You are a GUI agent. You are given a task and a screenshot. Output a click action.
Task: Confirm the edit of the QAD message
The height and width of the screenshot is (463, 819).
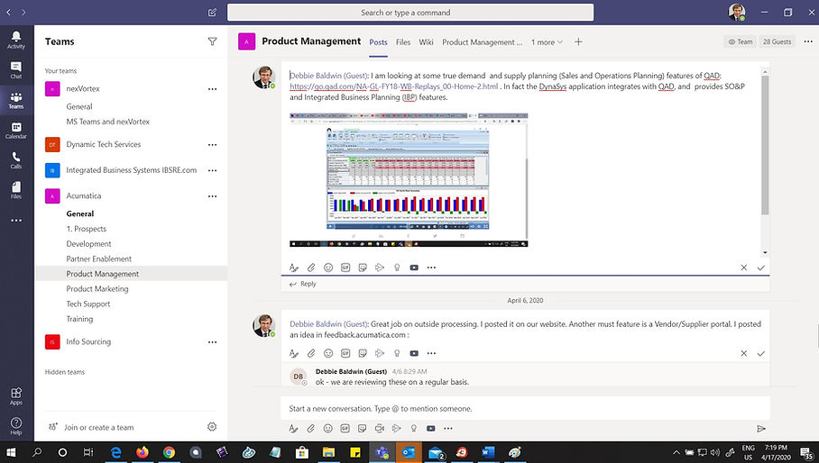pyautogui.click(x=761, y=268)
